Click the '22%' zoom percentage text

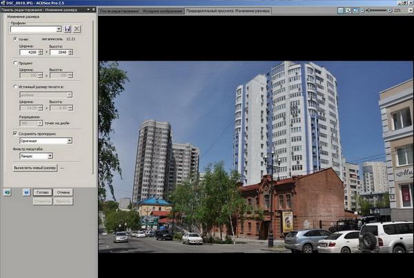[397, 10]
